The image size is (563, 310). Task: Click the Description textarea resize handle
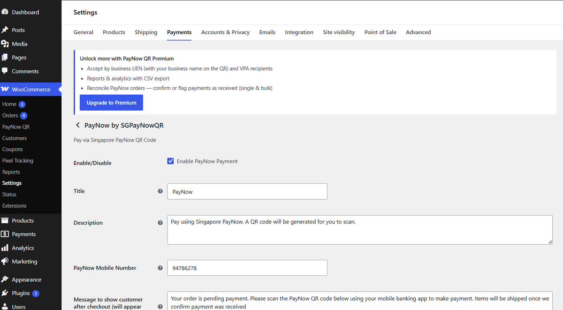(x=550, y=242)
